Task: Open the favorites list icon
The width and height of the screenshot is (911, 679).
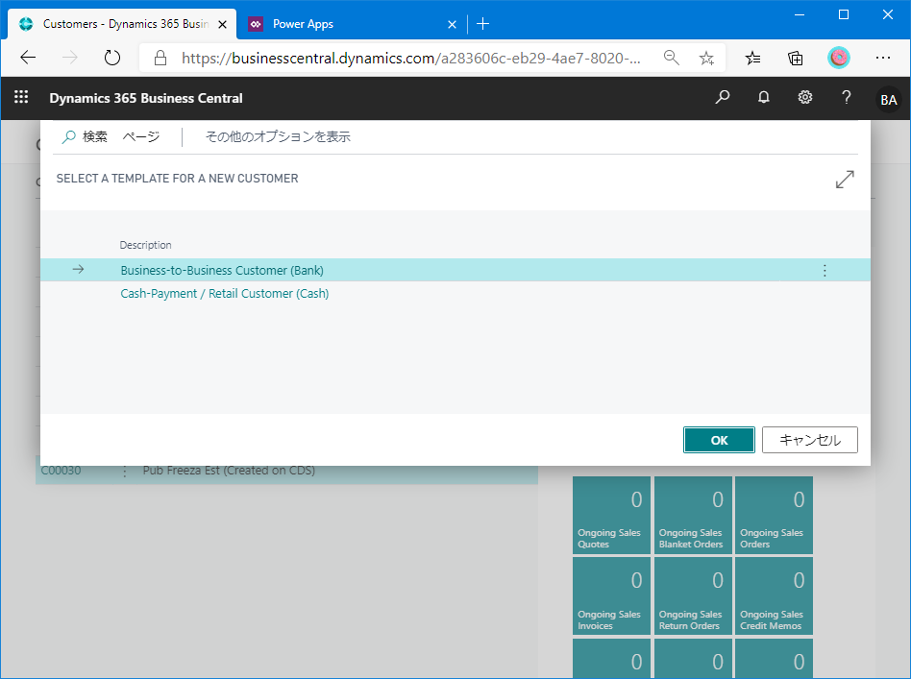Action: pos(753,58)
